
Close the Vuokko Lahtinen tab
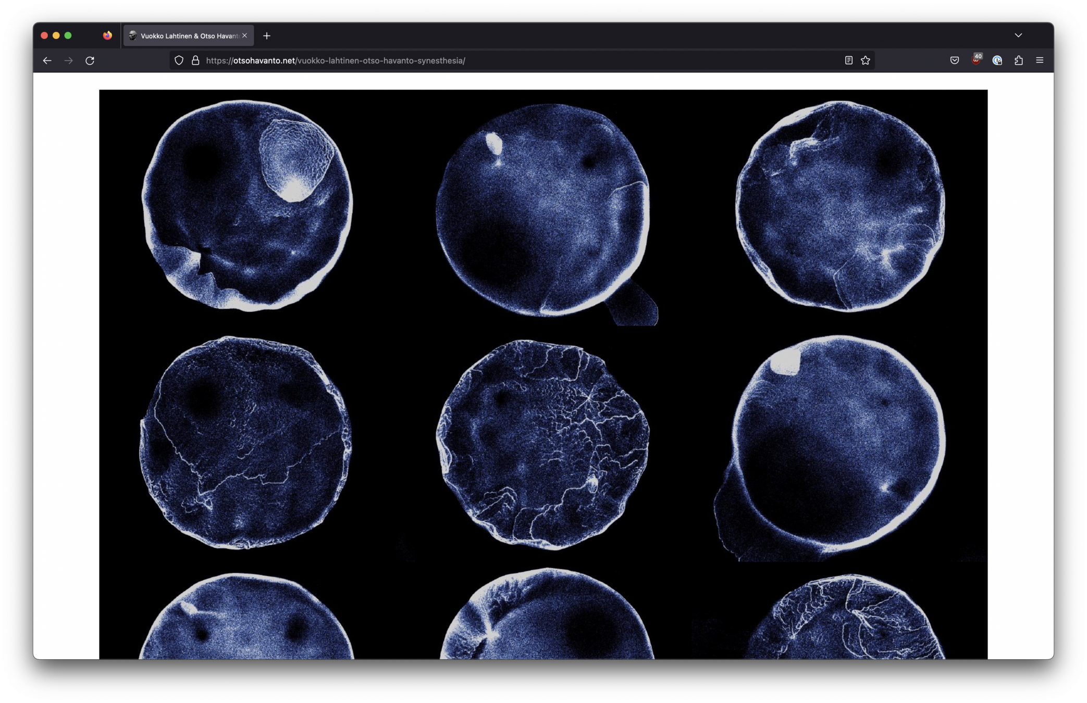coord(244,35)
